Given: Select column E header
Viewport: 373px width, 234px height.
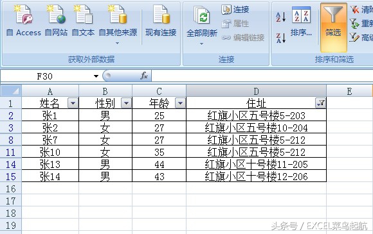Looking at the screenshot, I should click(349, 91).
